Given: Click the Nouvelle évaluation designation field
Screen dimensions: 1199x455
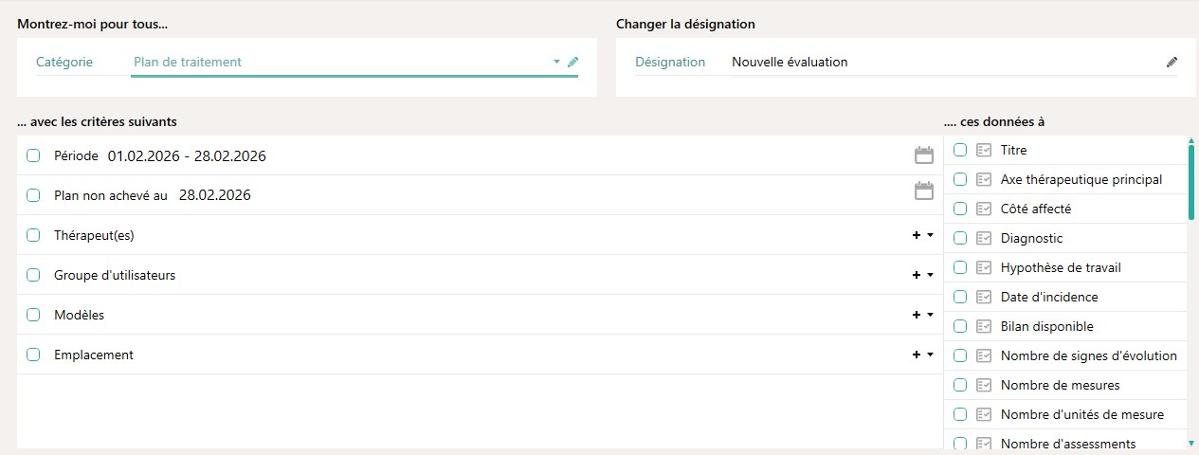Looking at the screenshot, I should pyautogui.click(x=790, y=63).
